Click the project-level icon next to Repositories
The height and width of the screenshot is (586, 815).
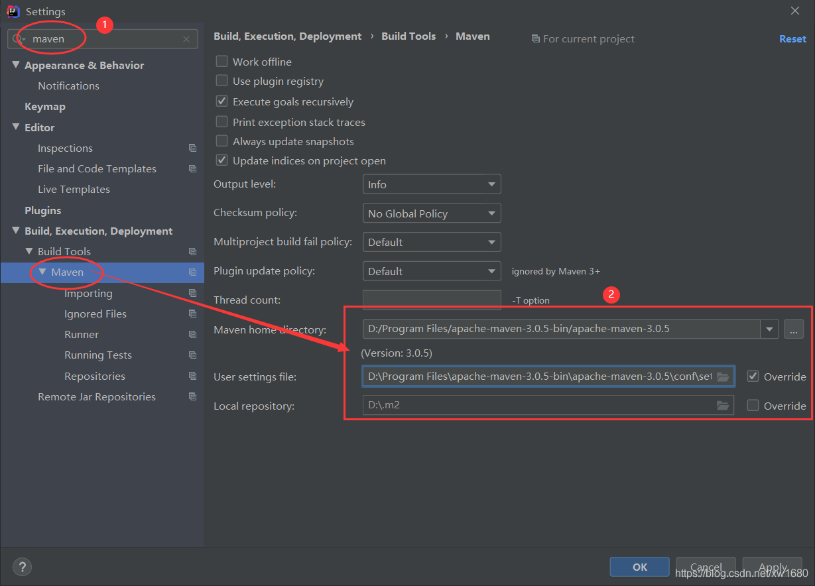click(192, 376)
